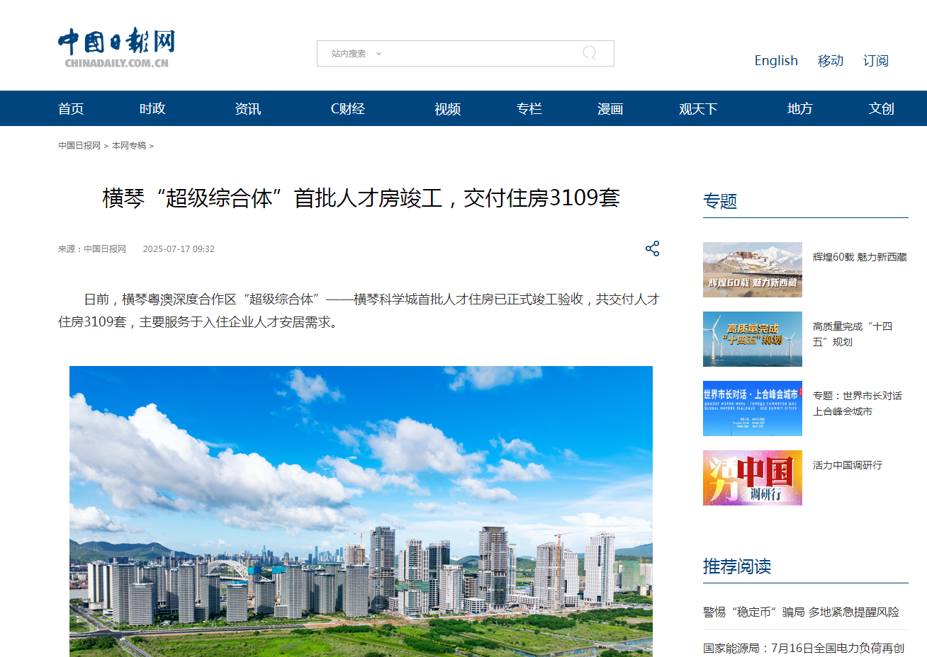The height and width of the screenshot is (657, 927).
Task: Open the 订阅 subscription link
Action: [877, 60]
